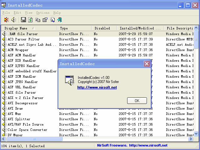Click the 2007-6-15 17:37:39 date cell
Screen dimensions: 200x150
(x=136, y=39)
